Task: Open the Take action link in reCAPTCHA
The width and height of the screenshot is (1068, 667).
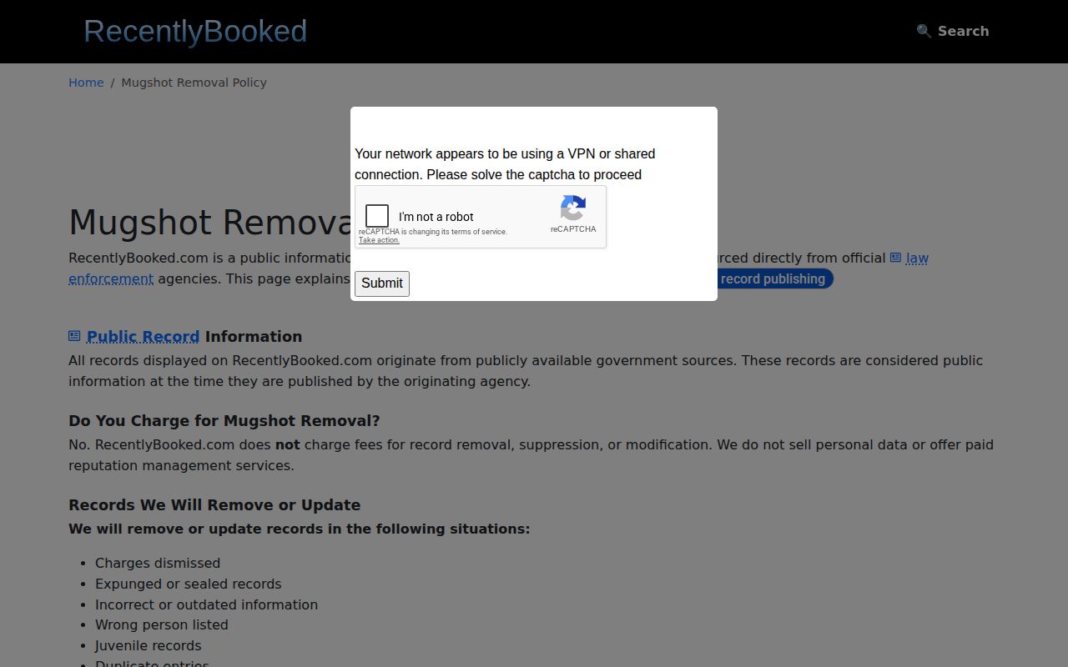Action: pos(379,240)
